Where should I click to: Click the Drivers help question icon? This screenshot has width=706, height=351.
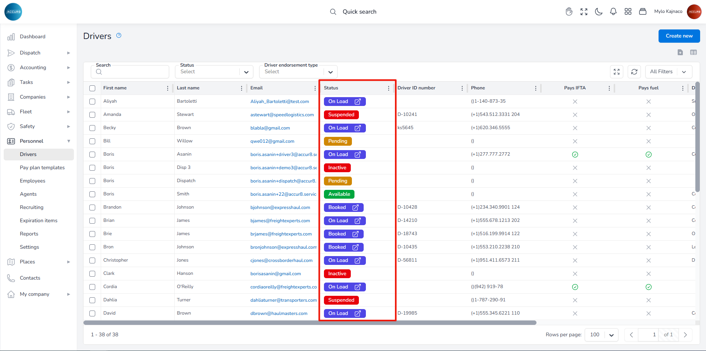coord(119,35)
